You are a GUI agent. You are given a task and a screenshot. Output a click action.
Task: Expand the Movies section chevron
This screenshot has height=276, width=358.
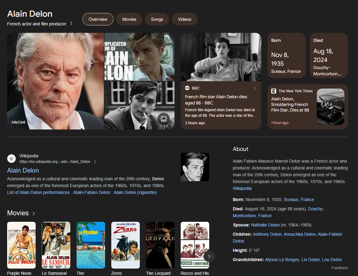tap(34, 213)
